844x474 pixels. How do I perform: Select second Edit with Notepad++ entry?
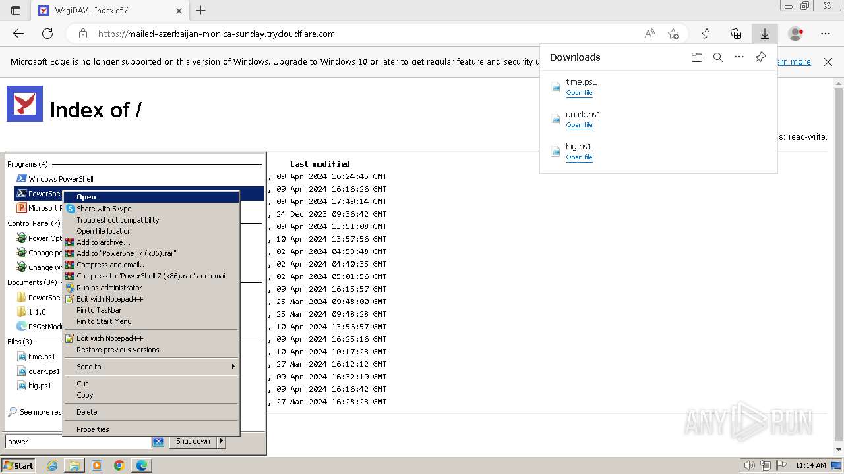pos(151,338)
